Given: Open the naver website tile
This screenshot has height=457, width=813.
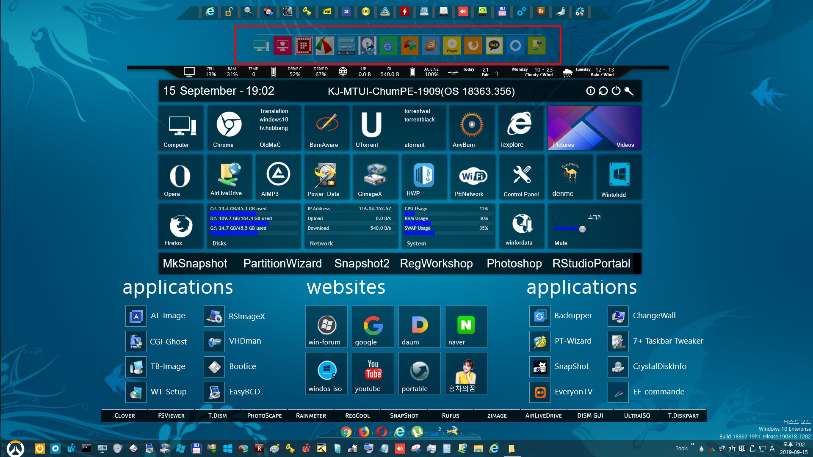Looking at the screenshot, I should pos(466,327).
